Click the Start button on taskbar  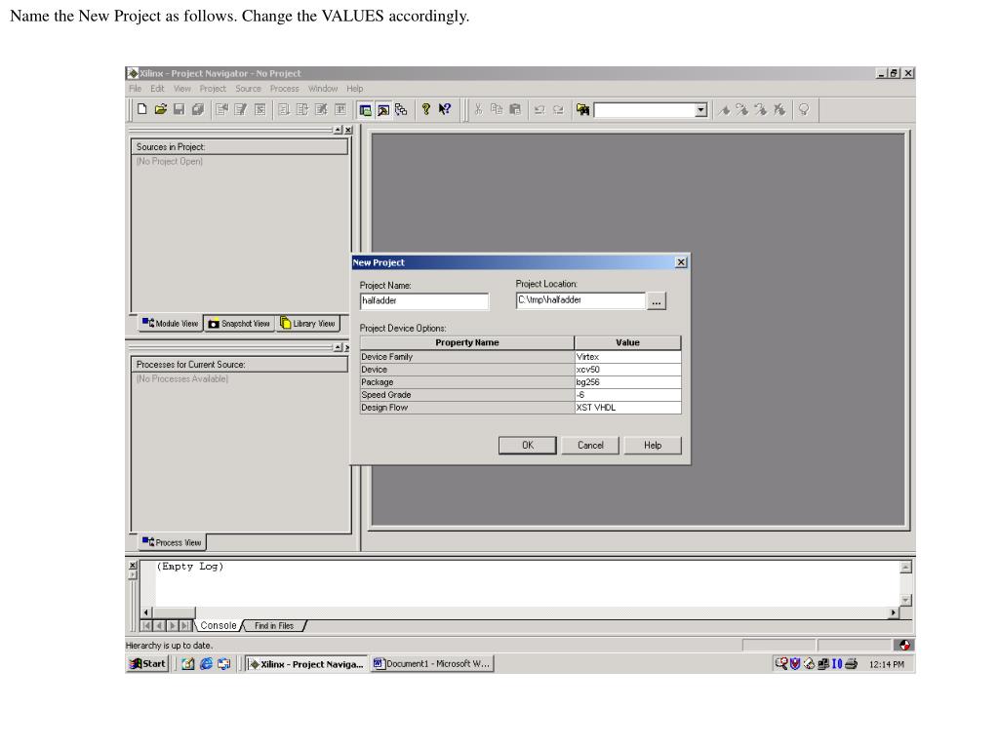pyautogui.click(x=147, y=663)
